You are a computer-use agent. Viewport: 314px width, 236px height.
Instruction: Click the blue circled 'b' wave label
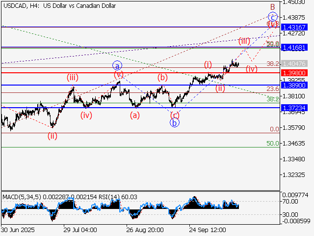pos(174,123)
